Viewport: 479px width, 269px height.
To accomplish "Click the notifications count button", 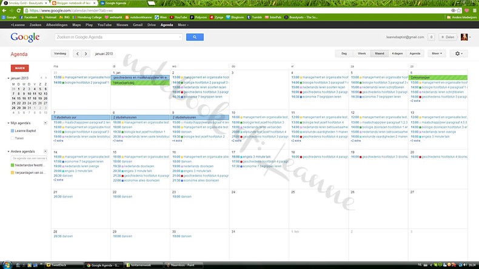I will point(431,37).
